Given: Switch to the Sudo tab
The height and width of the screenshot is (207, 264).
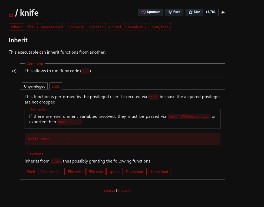Looking at the screenshot, I should click(56, 86).
